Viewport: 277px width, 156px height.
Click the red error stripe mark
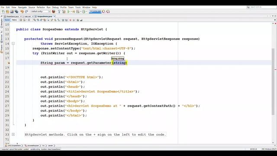(x=276, y=69)
